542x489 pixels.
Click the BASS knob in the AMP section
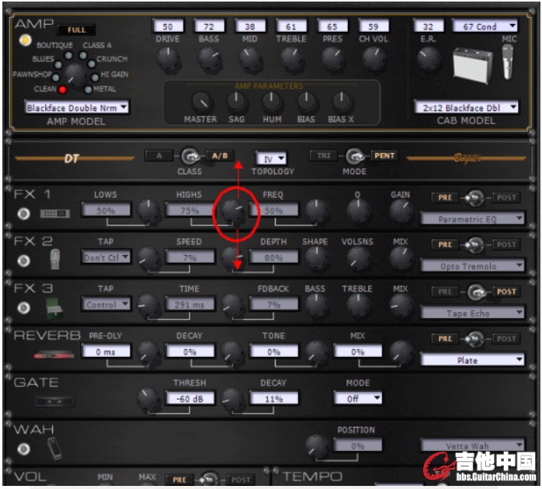pyautogui.click(x=210, y=60)
